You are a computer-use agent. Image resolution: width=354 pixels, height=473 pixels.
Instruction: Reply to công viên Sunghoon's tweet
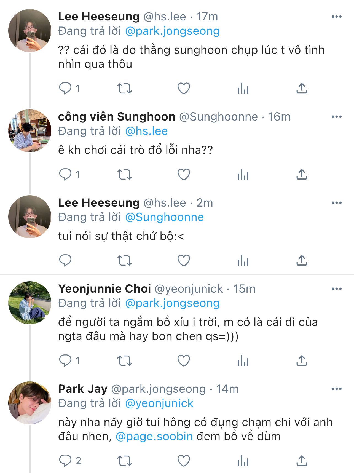65,175
